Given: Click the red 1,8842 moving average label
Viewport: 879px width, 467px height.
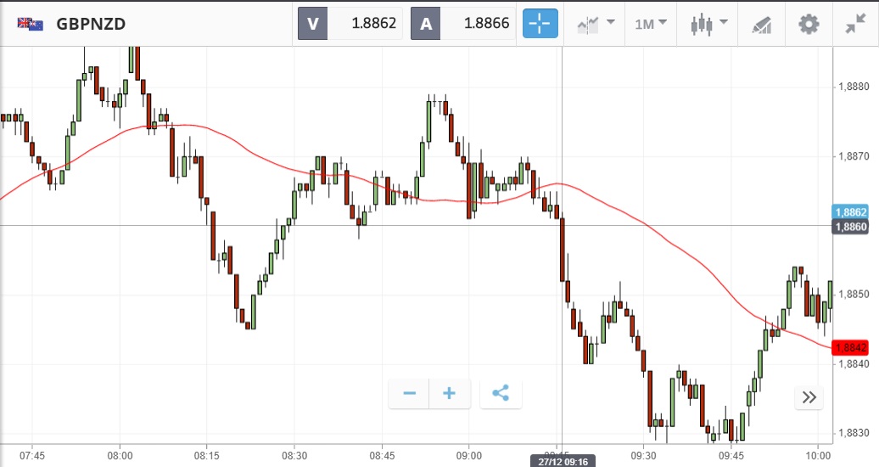Looking at the screenshot, I should coord(850,347).
